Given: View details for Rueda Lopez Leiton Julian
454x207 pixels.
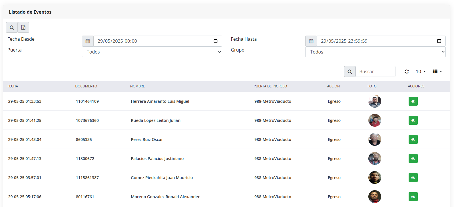Looking at the screenshot, I should coord(413,120).
